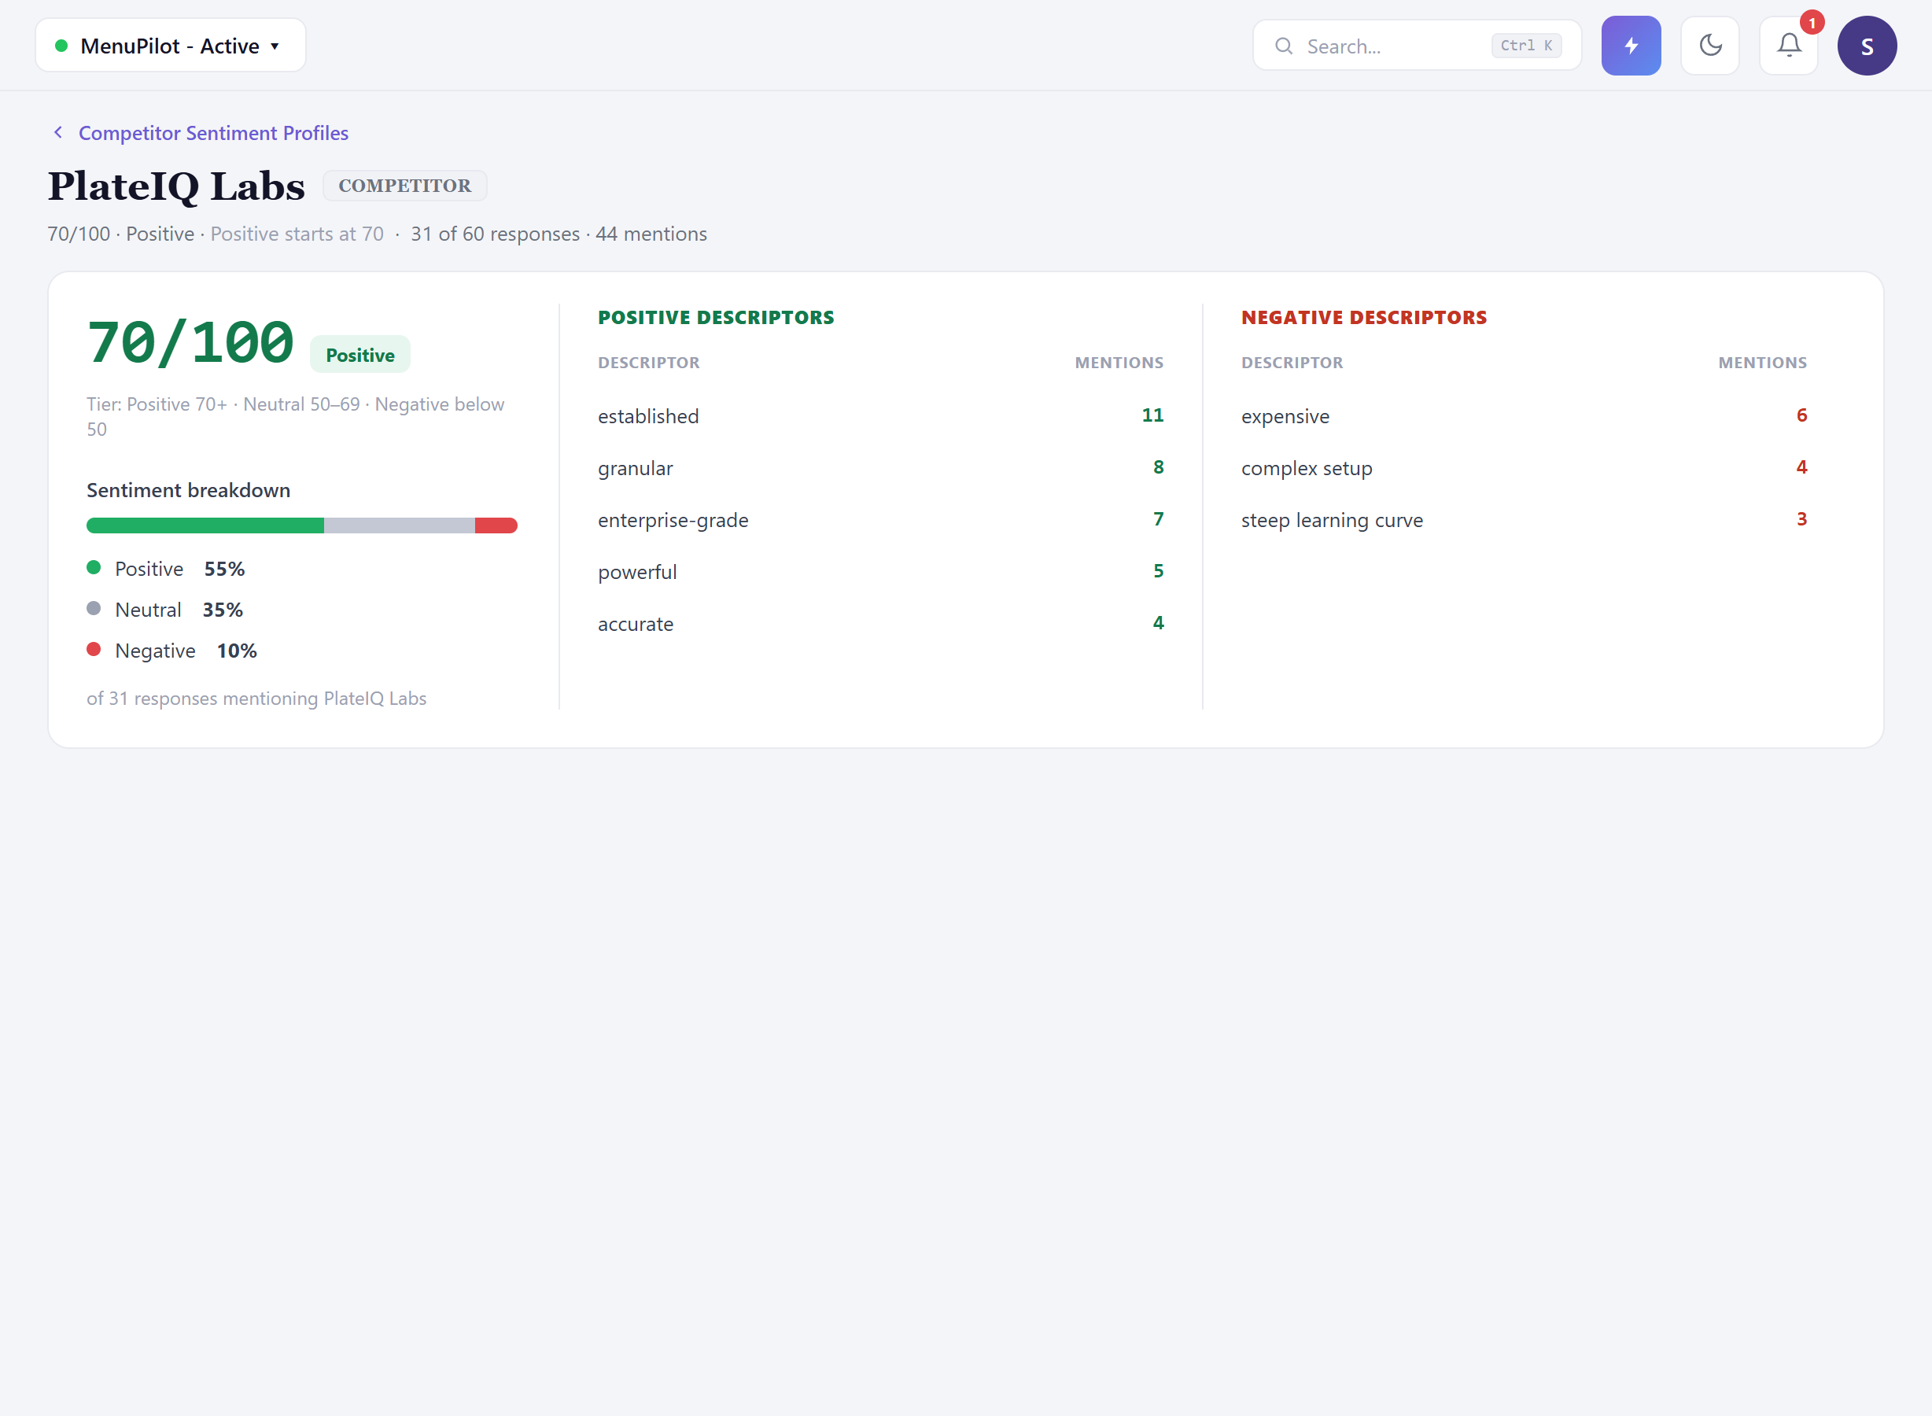Screen dimensions: 1932x1416
Task: Click the red Negative legend dot
Action: point(94,650)
